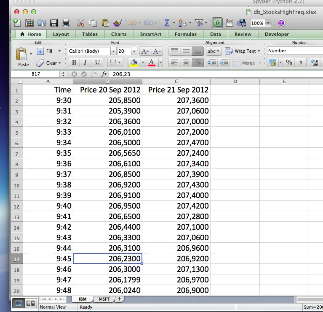The image size is (323, 312).
Task: Expand the Clear dropdown in Edit group
Action: 60,63
